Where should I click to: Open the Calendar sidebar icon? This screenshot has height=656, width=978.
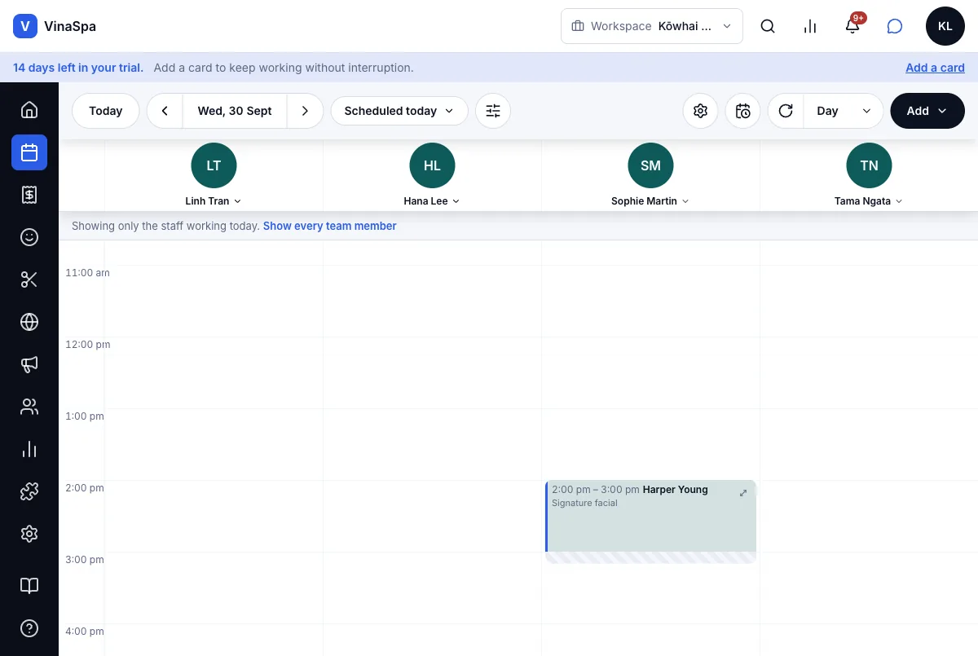[29, 152]
